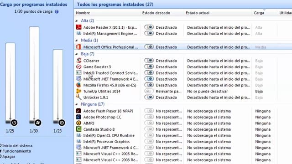Click the CCleaner program icon
The image size is (292, 164).
click(78, 61)
